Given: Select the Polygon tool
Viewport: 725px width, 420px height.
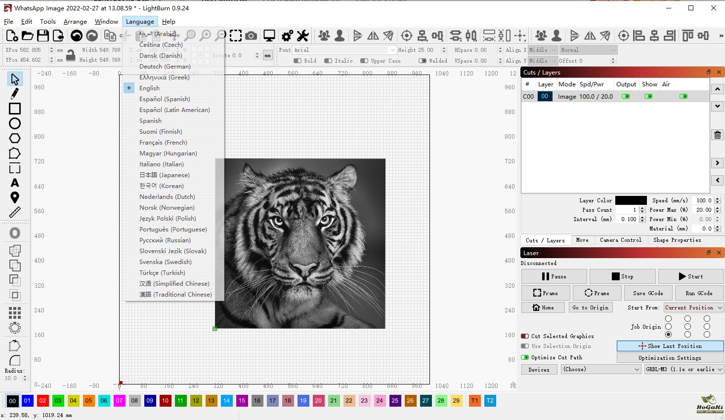Looking at the screenshot, I should click(15, 138).
